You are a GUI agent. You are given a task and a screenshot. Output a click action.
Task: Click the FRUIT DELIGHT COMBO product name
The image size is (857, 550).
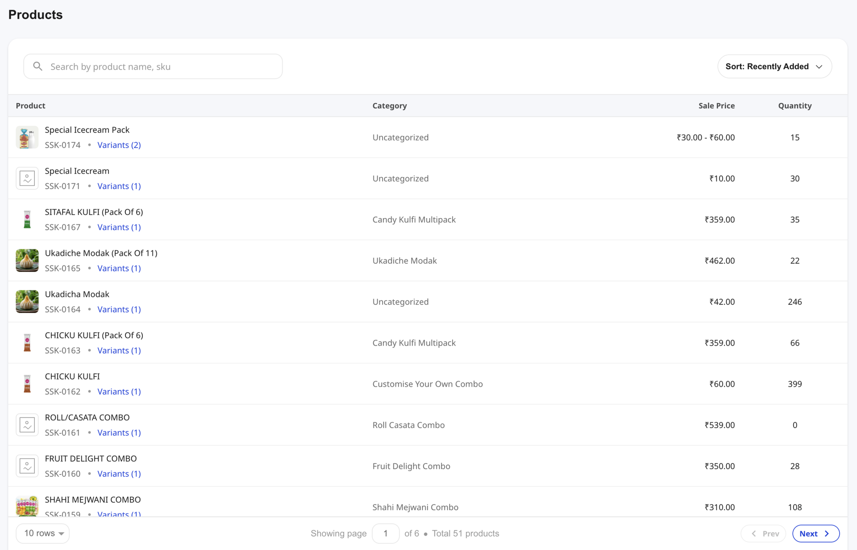point(91,458)
